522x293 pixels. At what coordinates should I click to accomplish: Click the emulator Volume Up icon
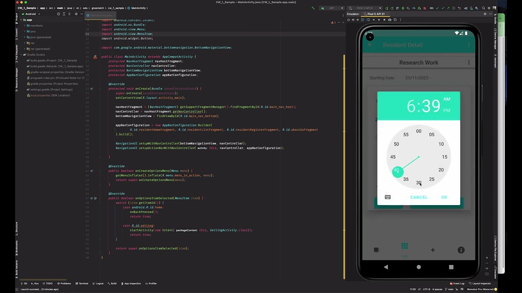point(353,20)
